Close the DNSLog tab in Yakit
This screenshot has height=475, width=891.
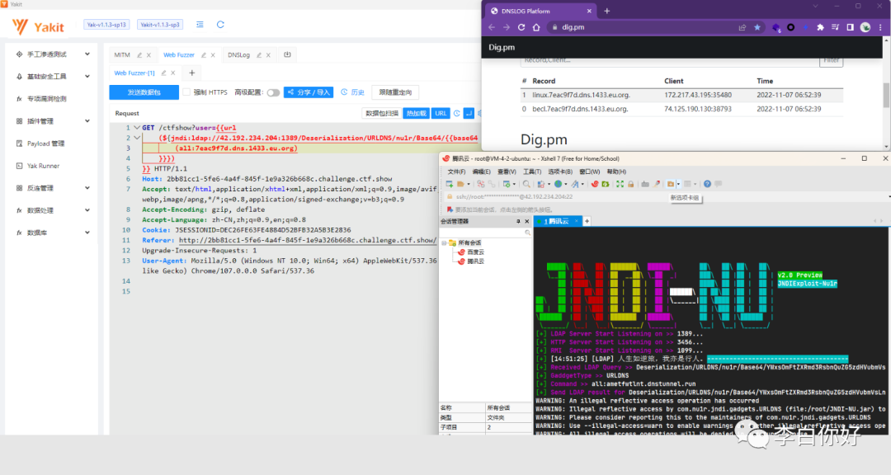pos(268,55)
